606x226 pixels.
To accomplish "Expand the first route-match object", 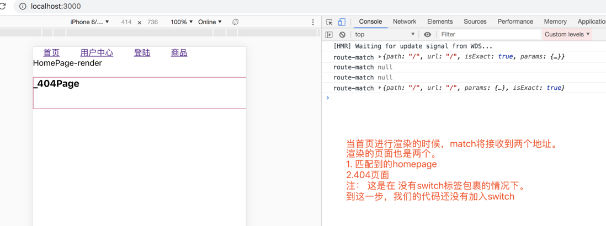I will coord(380,57).
